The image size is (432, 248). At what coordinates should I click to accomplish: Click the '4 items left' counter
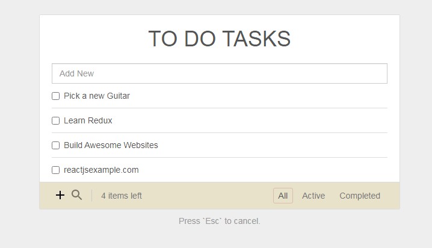[122, 196]
